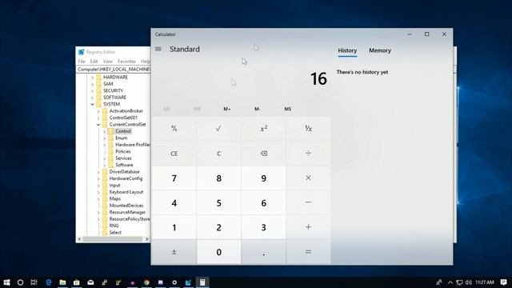Screen dimensions: 512x288
Task: Open the Windows Start menu
Action: 6,282
